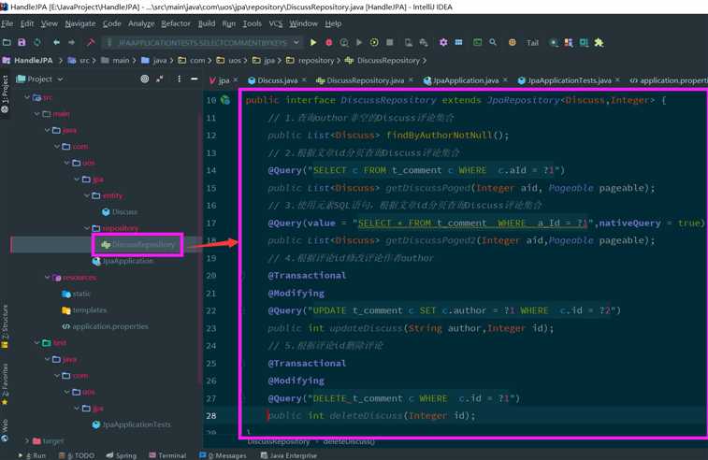Navigate Back with the left arrow icon
Viewport: 708px width, 460px height.
tap(56, 42)
